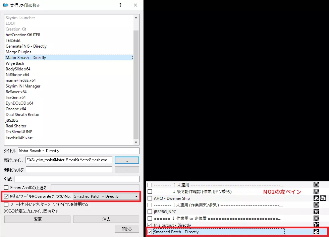Screen dimensions: 329x237
Task: Uncheck the Smashed Patch - Directly mod checkbox
Action: coord(150,232)
